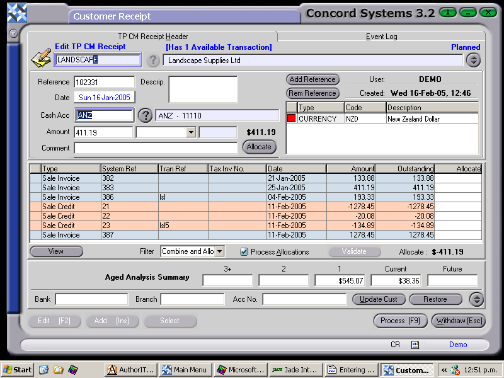504x378 pixels.
Task: Click the small grid icon beside CR status
Action: coord(414,345)
